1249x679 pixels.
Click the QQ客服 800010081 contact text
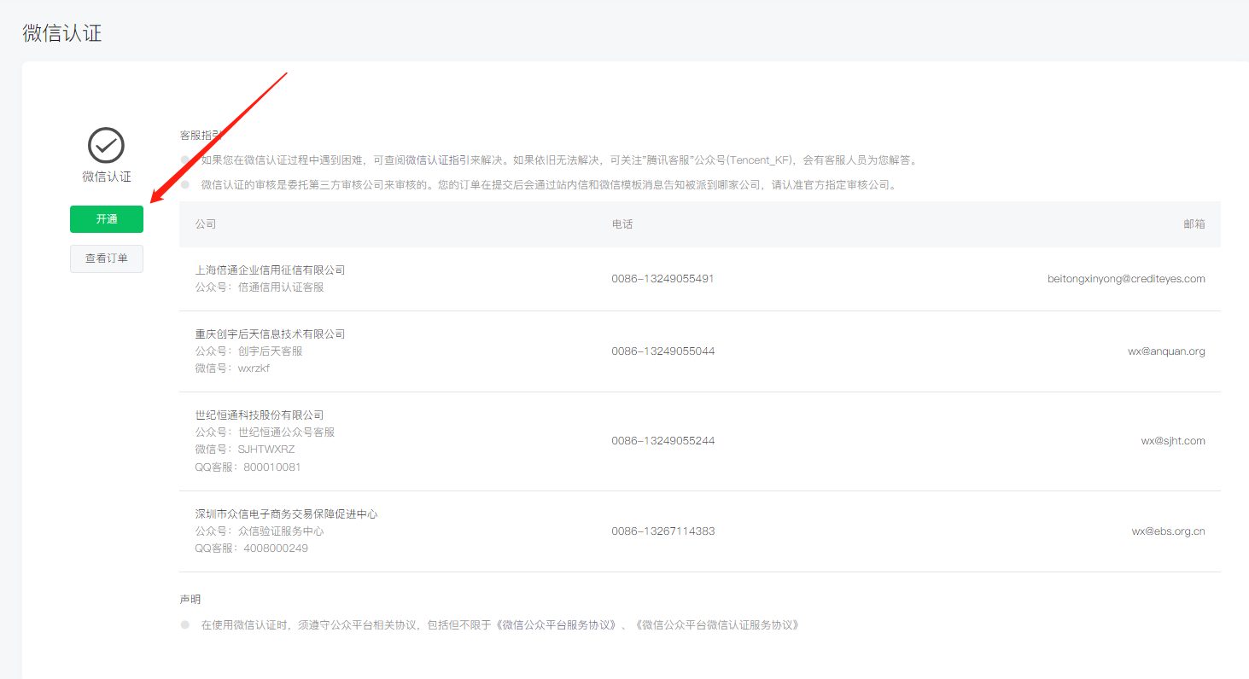coord(248,467)
